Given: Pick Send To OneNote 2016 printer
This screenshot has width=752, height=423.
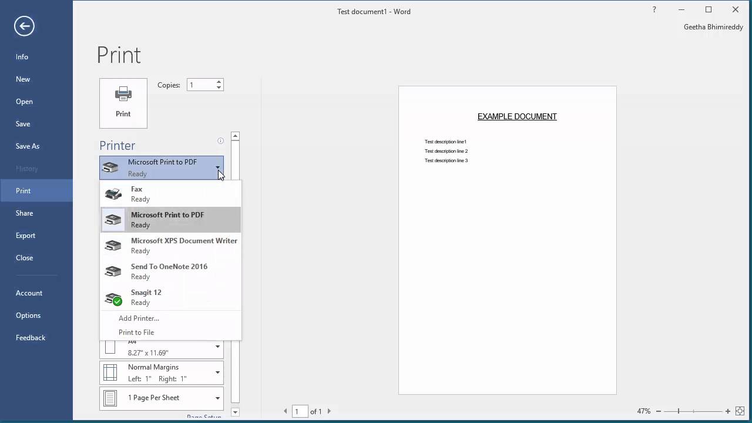Looking at the screenshot, I should pos(171,271).
